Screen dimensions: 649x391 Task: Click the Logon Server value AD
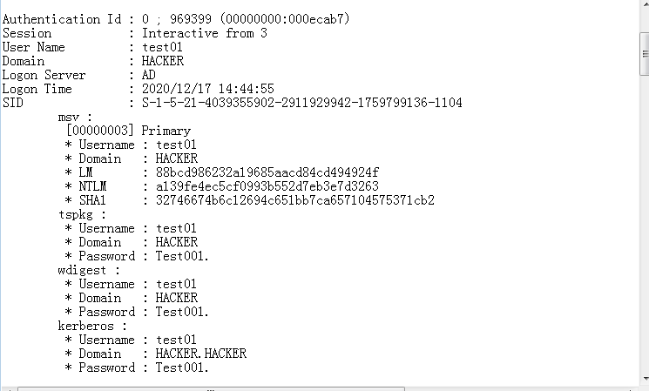tap(149, 75)
